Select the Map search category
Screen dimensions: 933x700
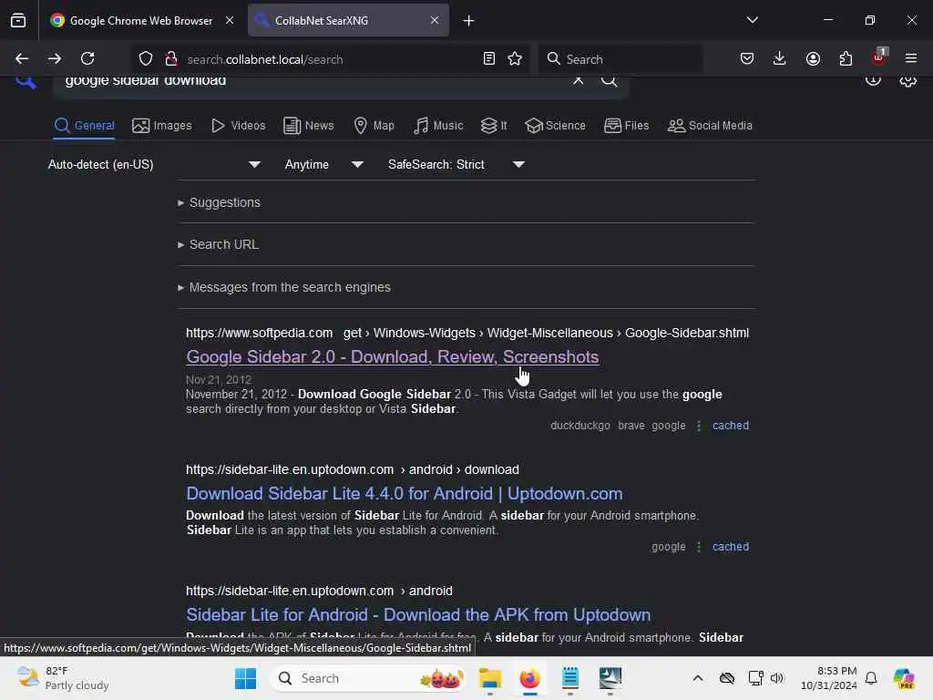[x=374, y=126]
